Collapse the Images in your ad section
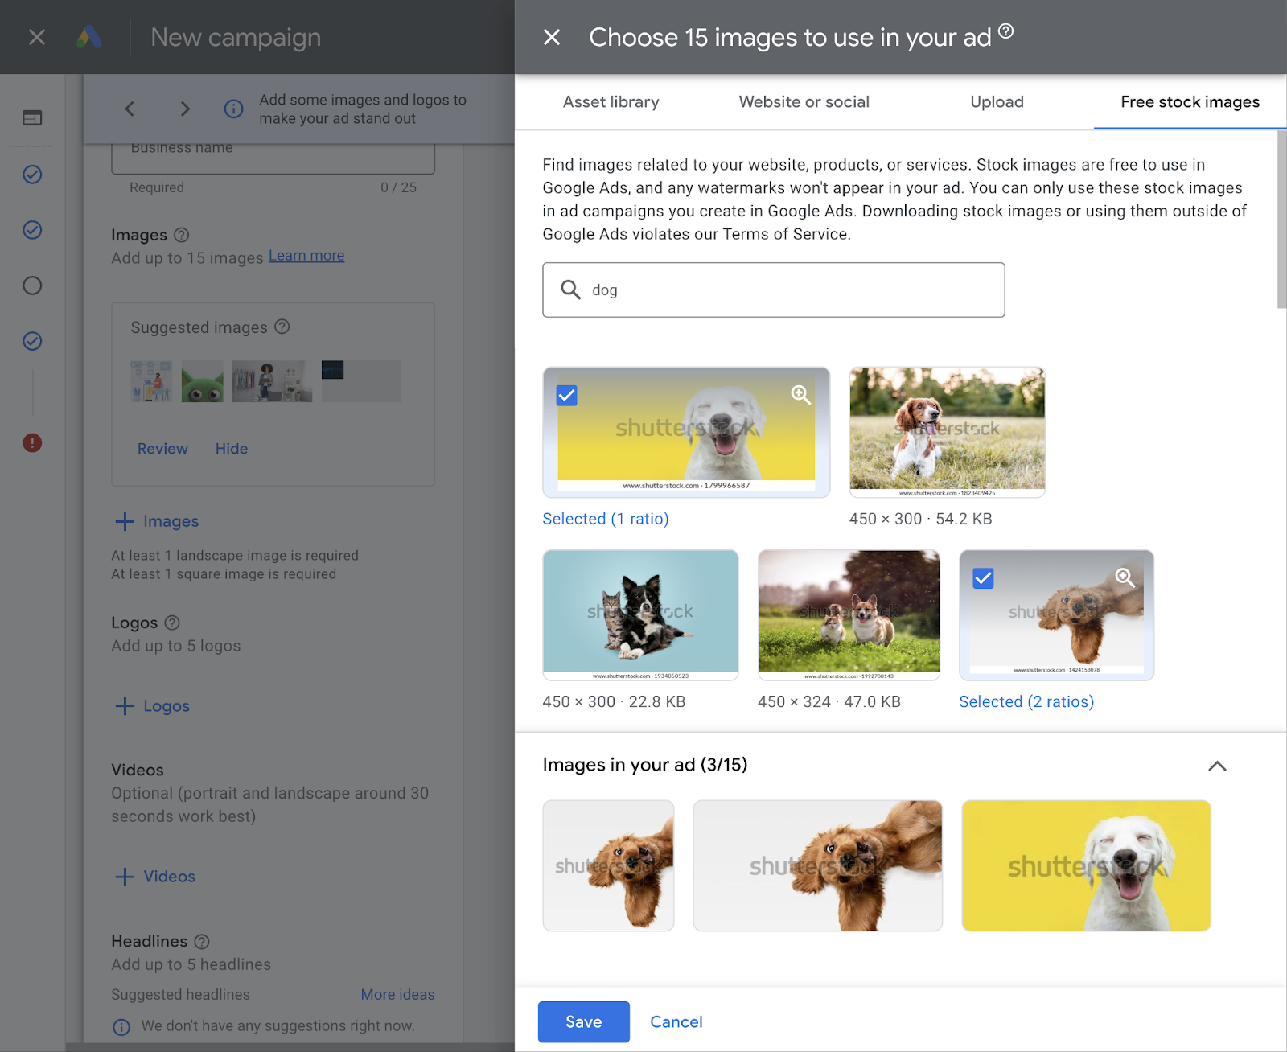This screenshot has height=1052, width=1287. click(x=1217, y=766)
